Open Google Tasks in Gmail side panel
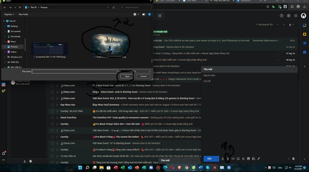The width and height of the screenshot is (309, 172). click(x=305, y=43)
